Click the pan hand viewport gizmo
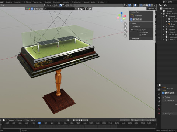177x132 pixels. (125, 28)
